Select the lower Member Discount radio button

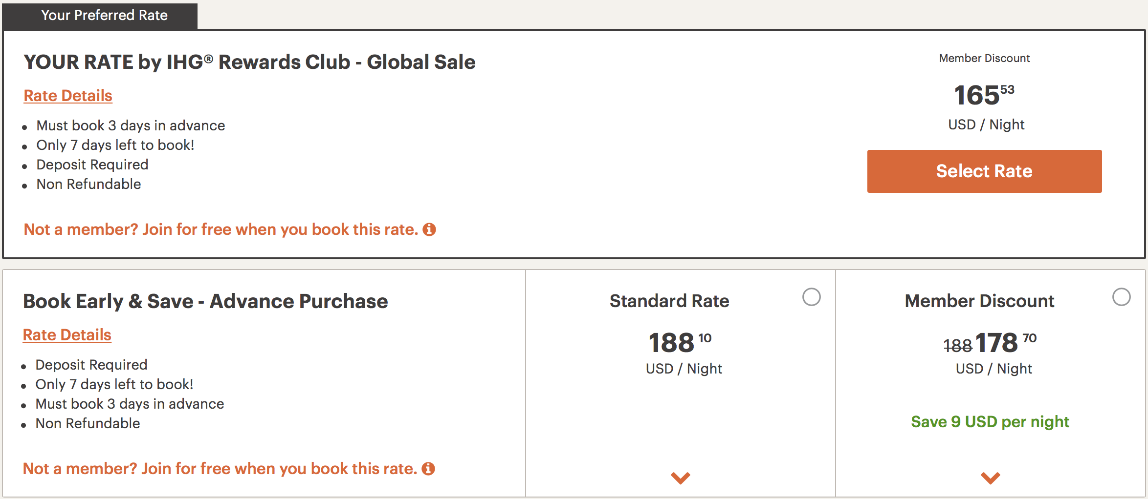coord(1121,297)
